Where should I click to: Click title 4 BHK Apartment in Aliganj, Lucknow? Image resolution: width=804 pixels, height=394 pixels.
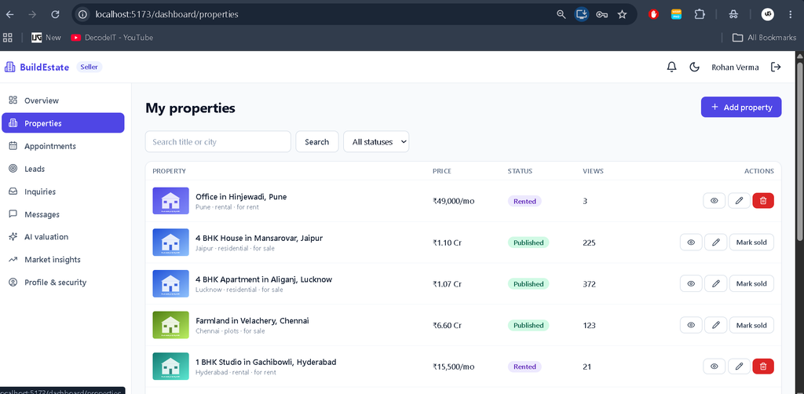click(x=264, y=279)
